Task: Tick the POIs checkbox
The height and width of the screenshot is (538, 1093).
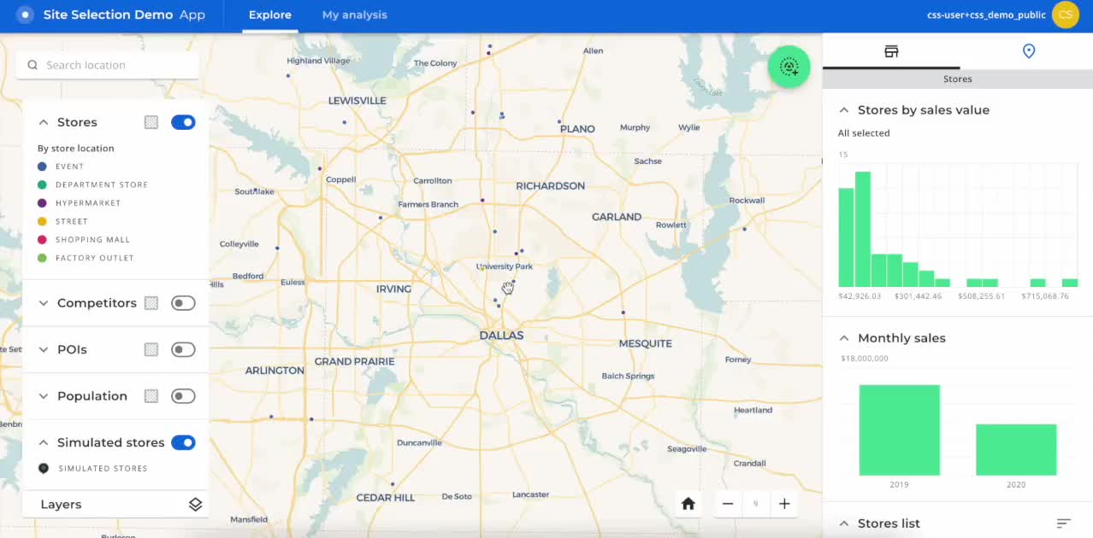Action: point(151,349)
